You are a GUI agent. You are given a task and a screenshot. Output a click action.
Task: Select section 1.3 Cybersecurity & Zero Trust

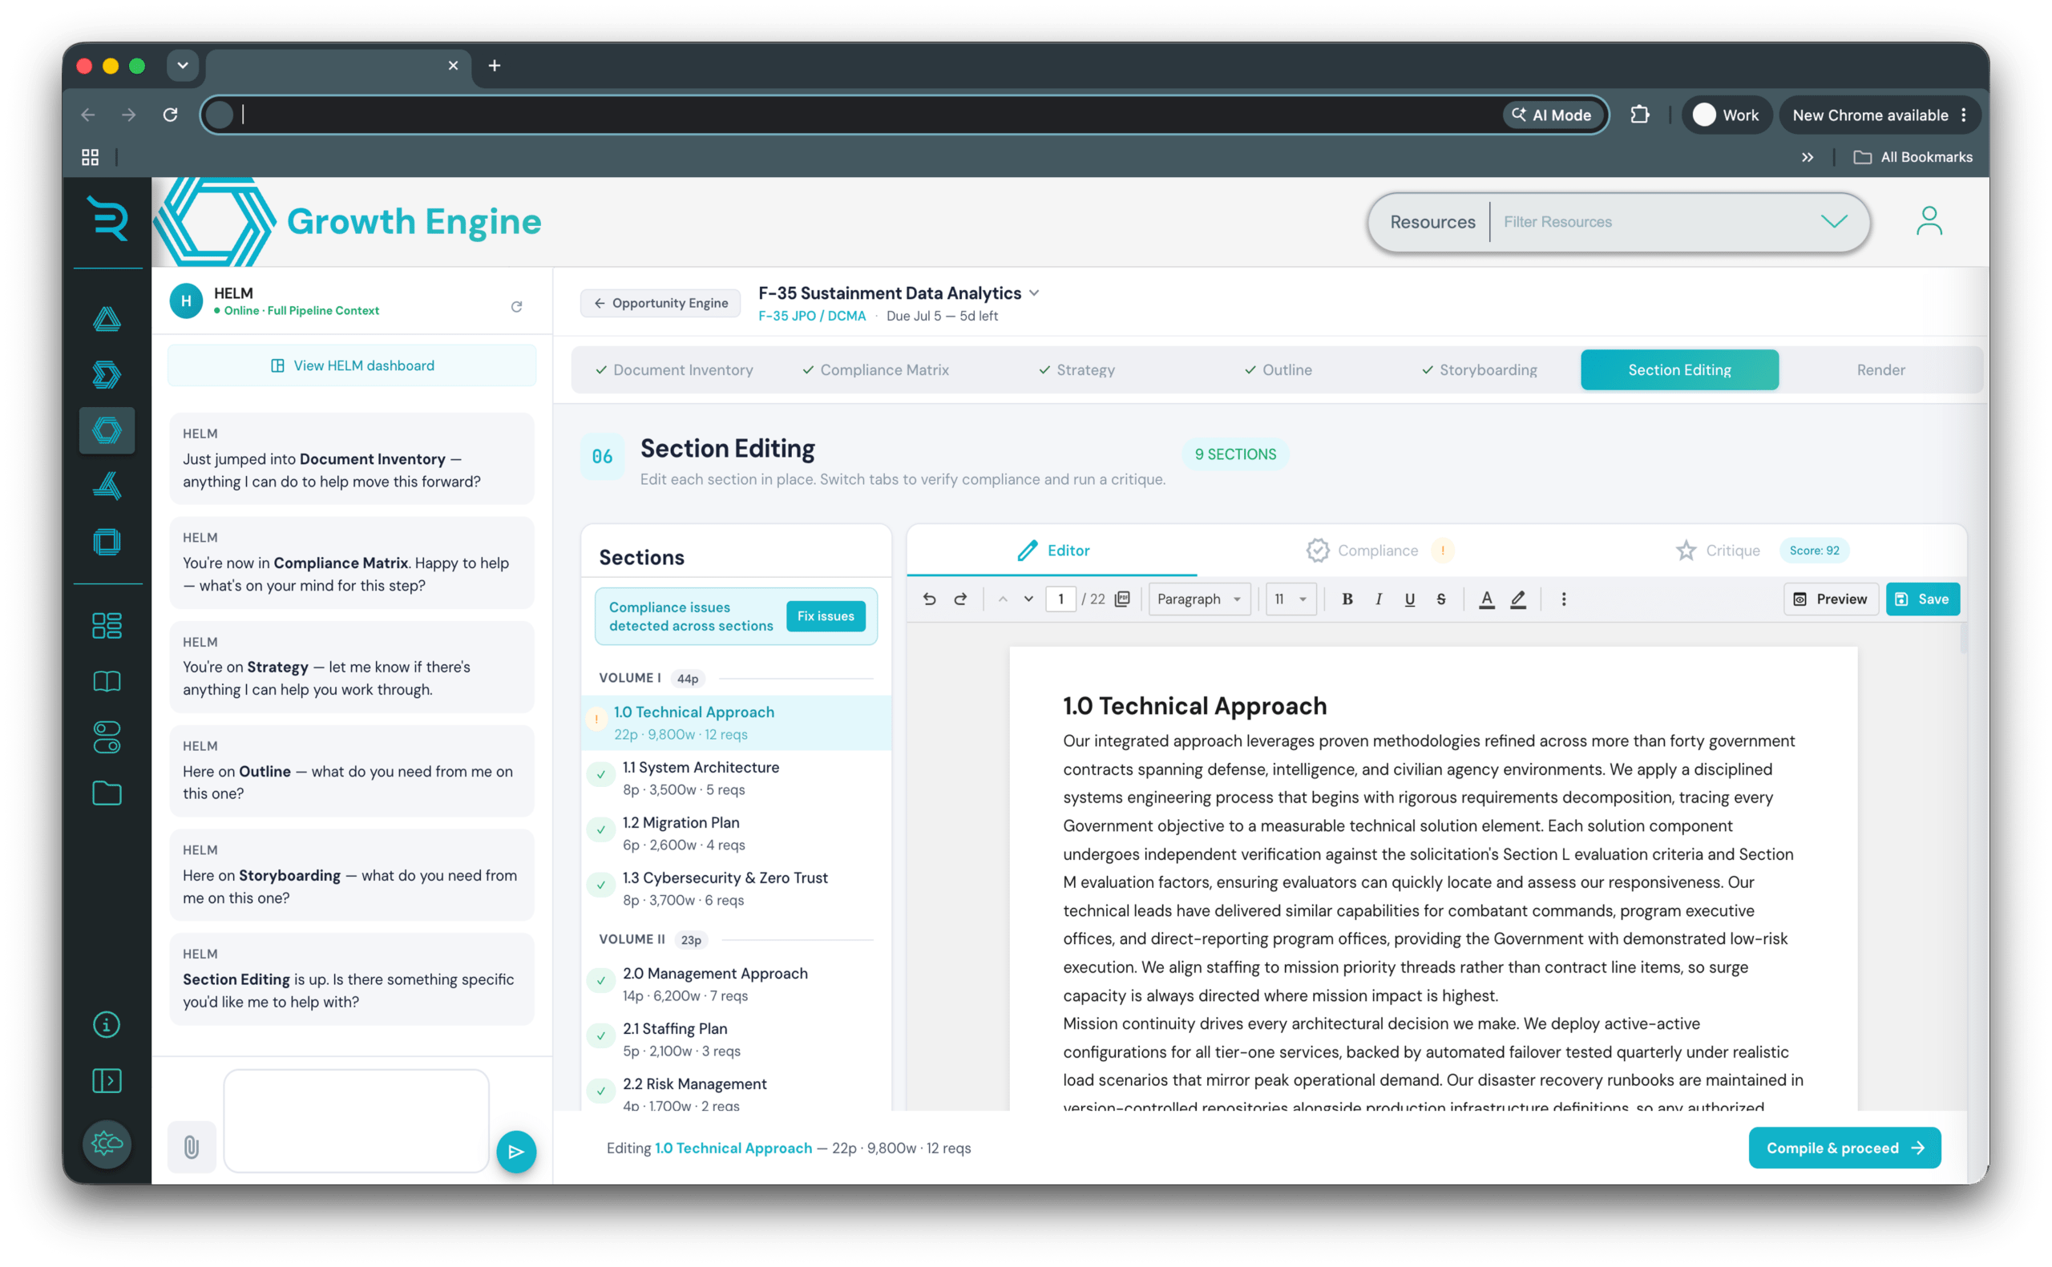coord(736,888)
